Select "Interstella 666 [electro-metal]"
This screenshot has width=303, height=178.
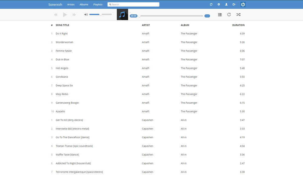[x=72, y=129]
